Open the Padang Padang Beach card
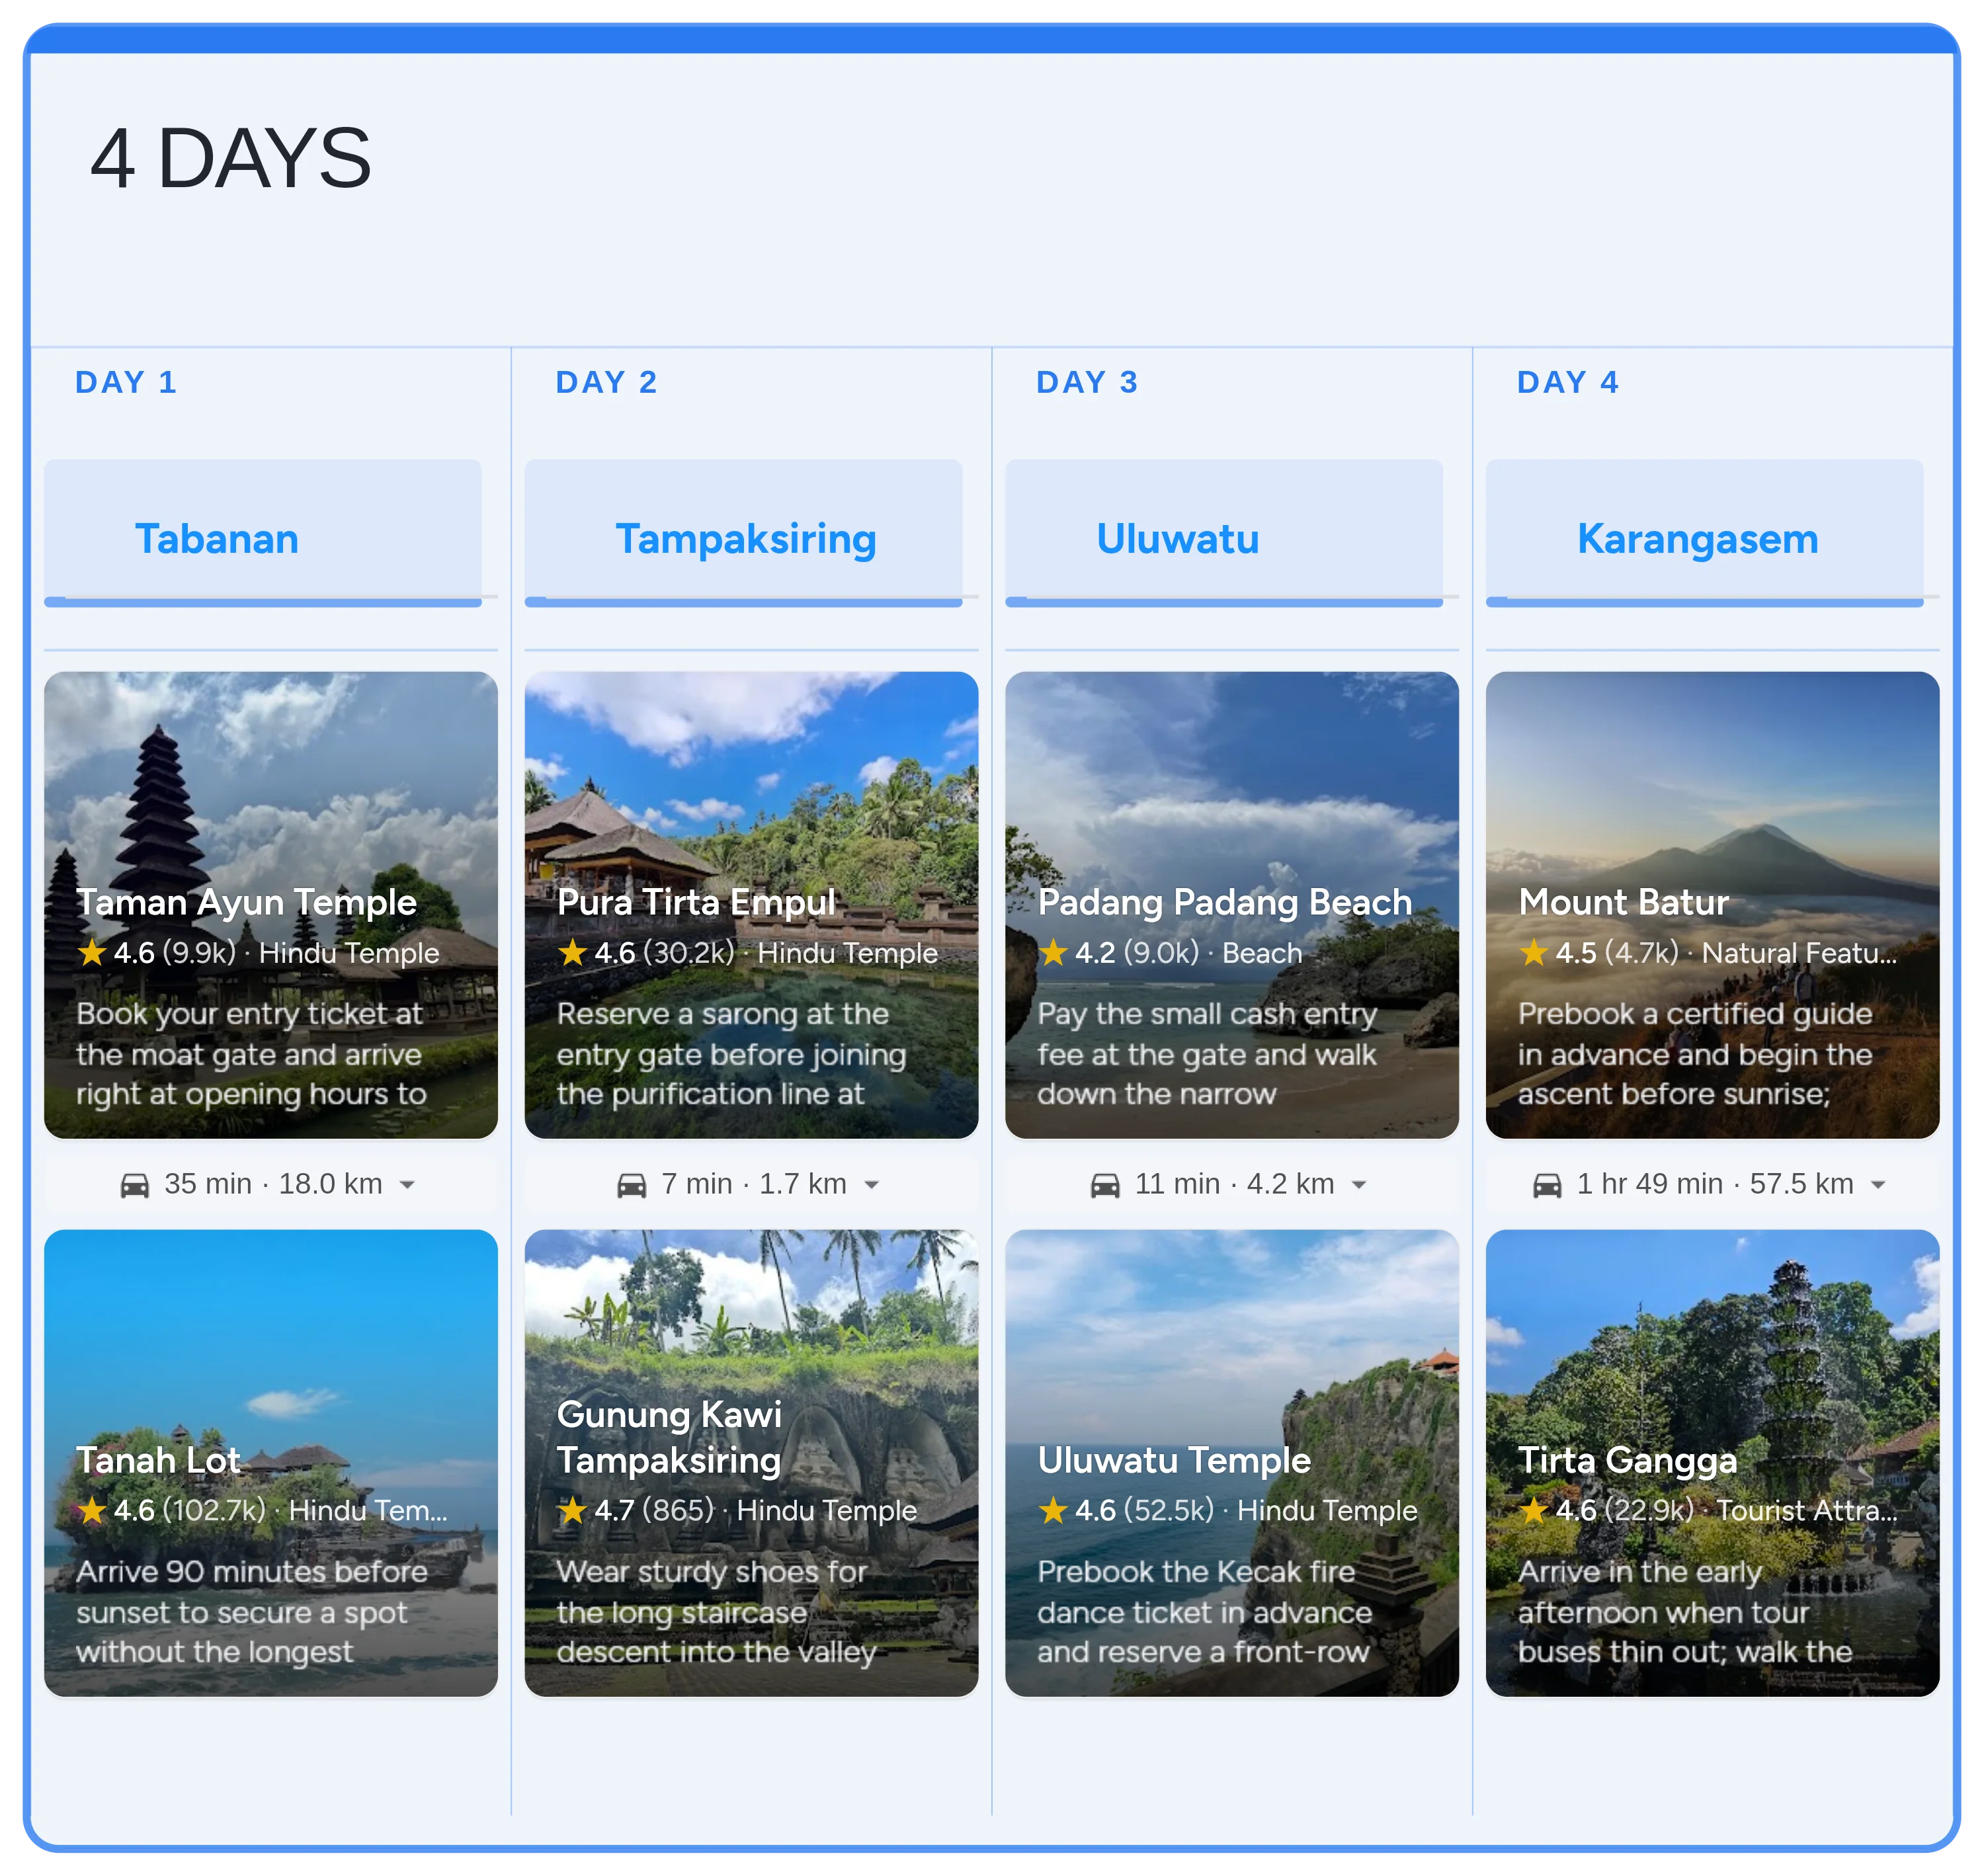Image resolution: width=1984 pixels, height=1876 pixels. click(x=1232, y=905)
